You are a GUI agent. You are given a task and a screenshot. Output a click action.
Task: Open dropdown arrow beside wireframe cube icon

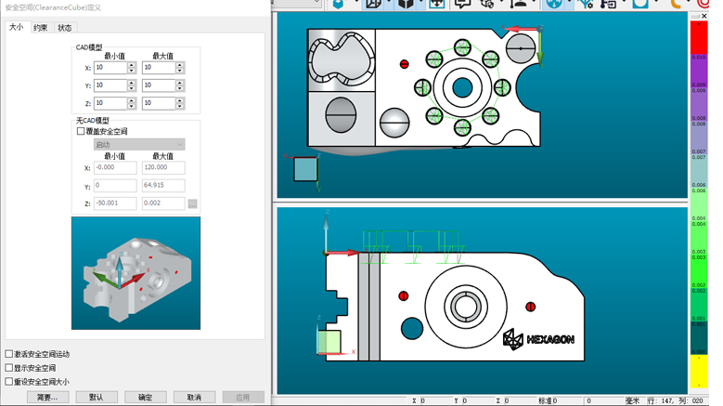coord(388,4)
